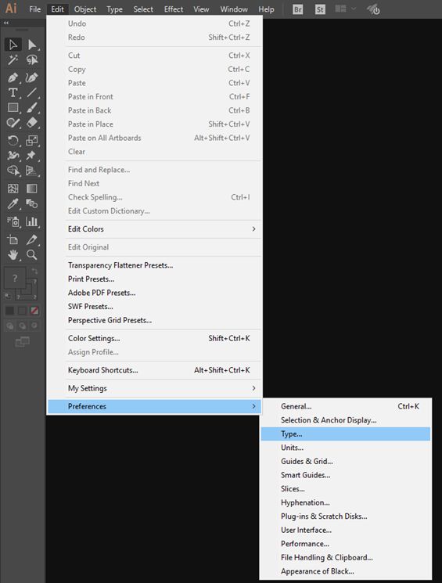442x583 pixels.
Task: Select the Shape Builder tool
Action: pyautogui.click(x=13, y=171)
